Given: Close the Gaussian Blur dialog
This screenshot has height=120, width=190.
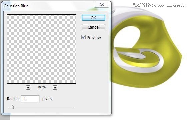Looking at the screenshot, I should 102,4.
